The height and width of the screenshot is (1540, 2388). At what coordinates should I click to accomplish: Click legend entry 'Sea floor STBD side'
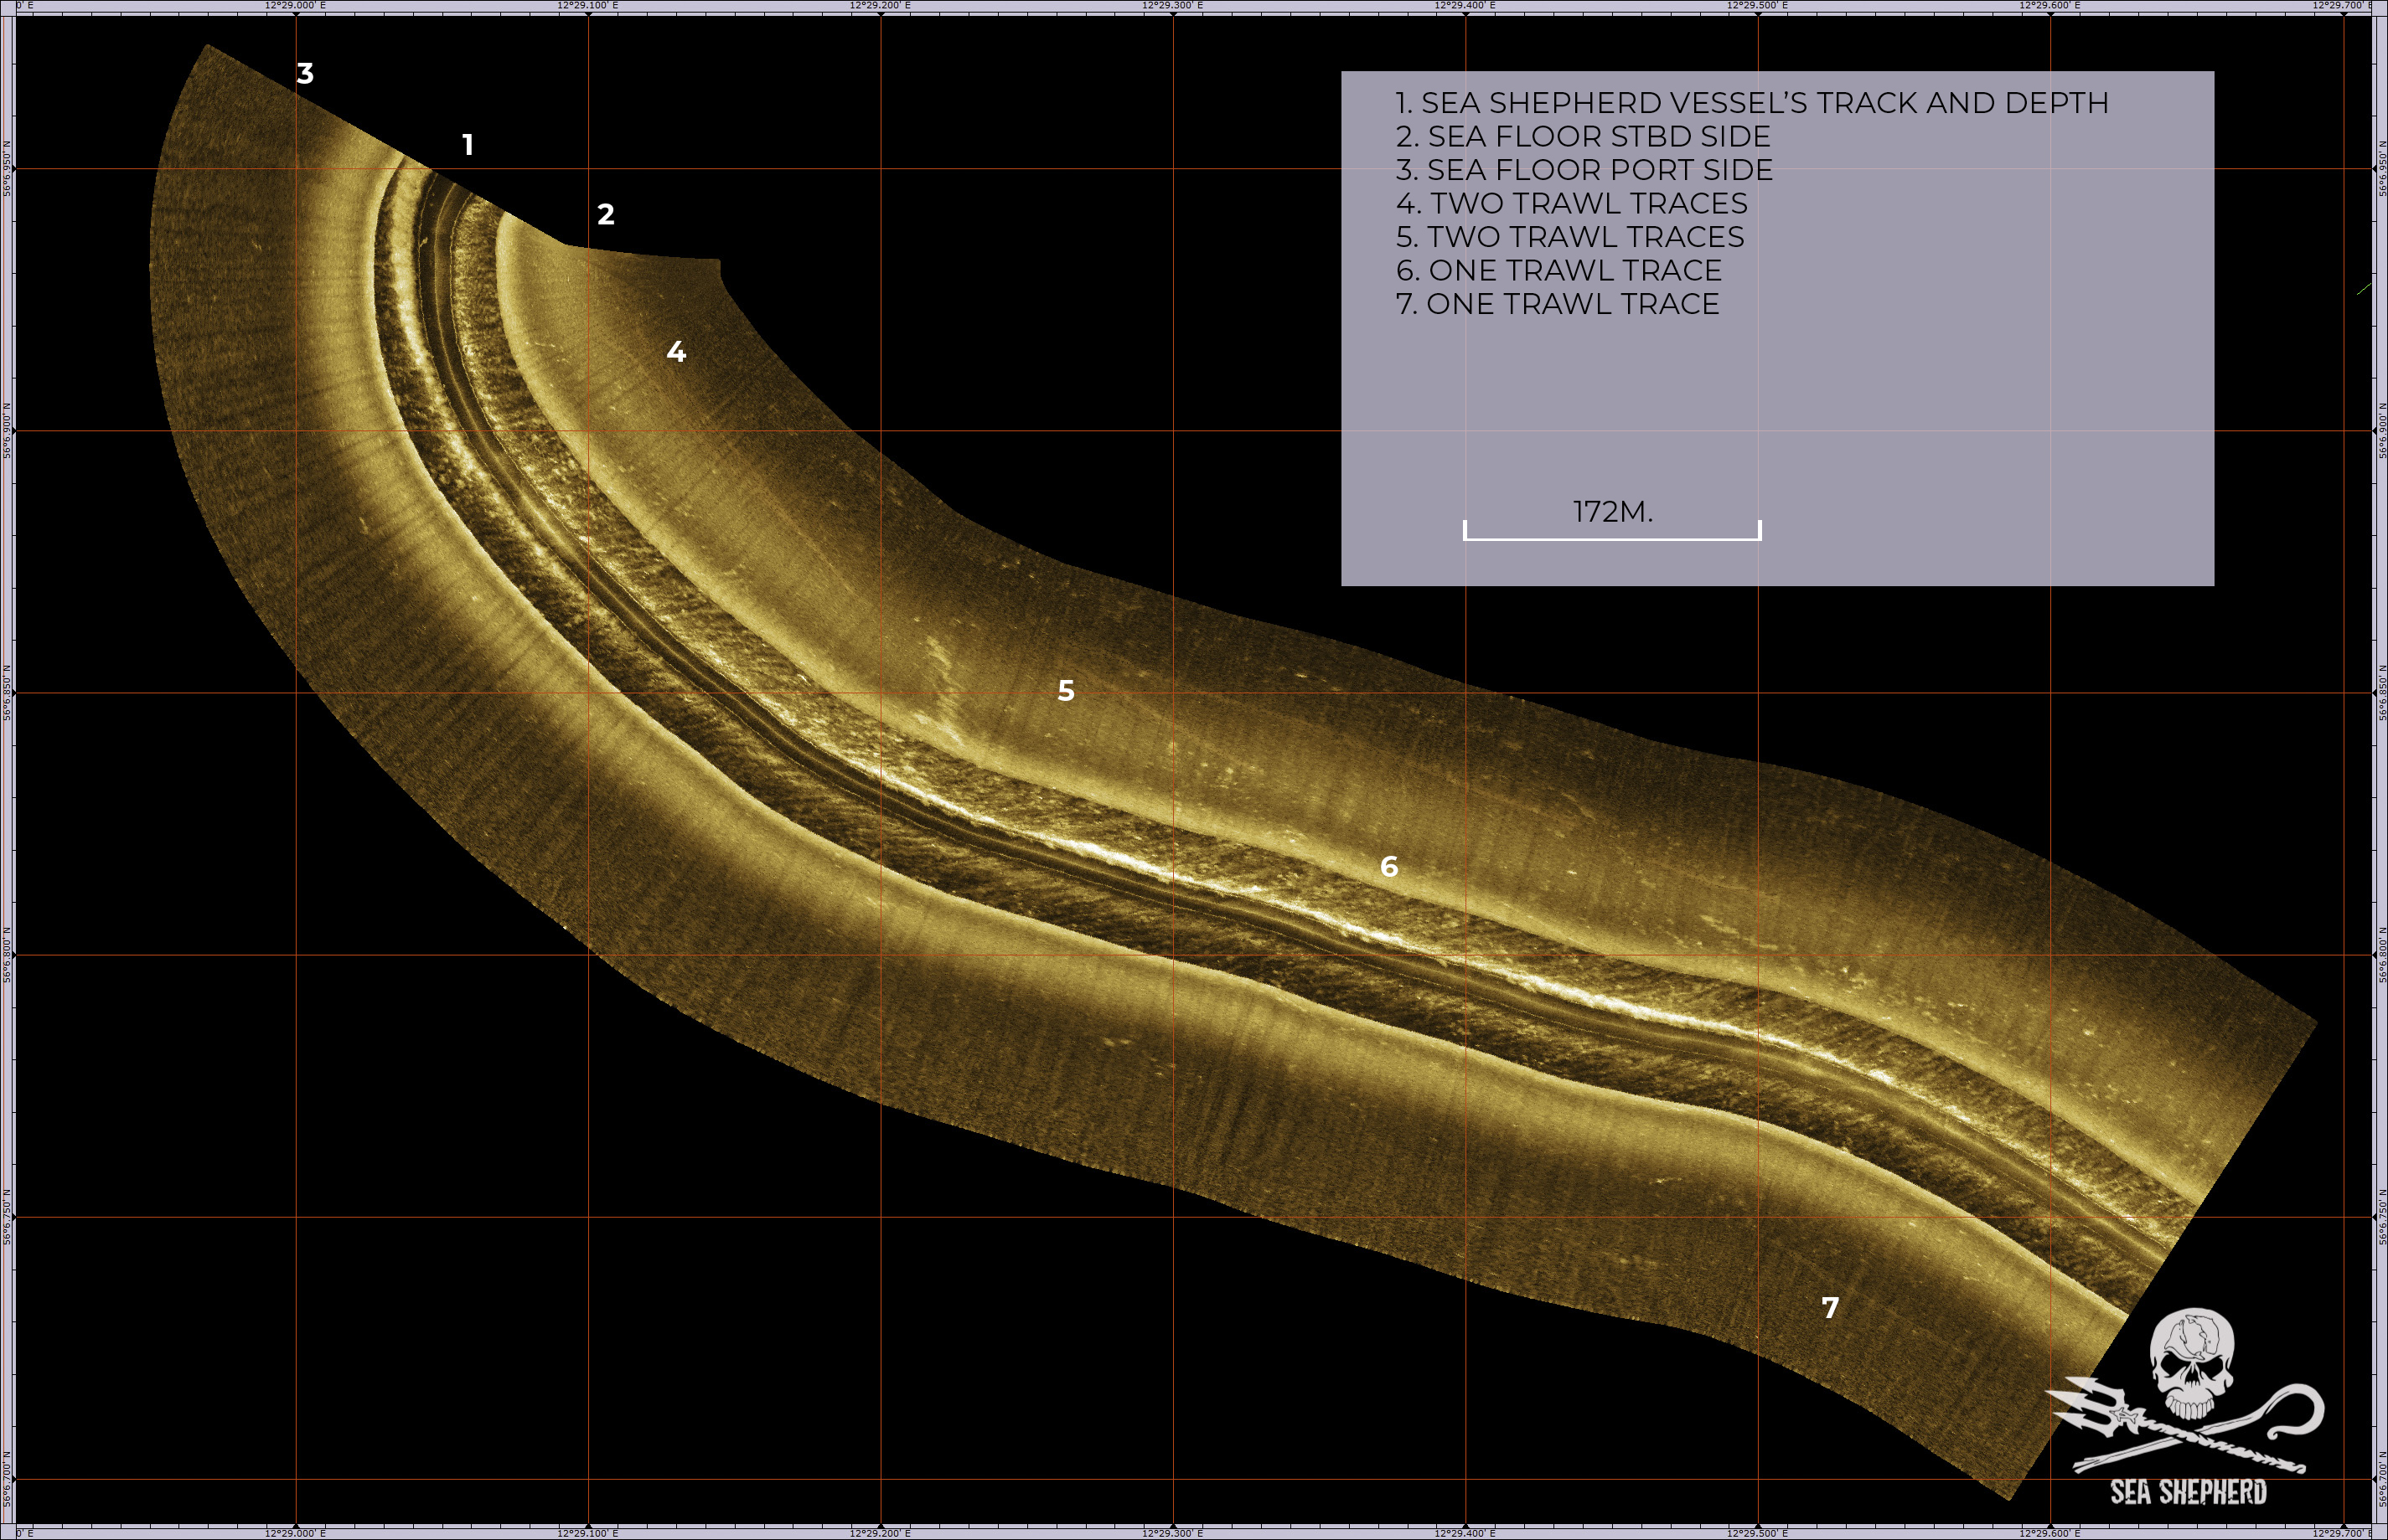point(1583,137)
